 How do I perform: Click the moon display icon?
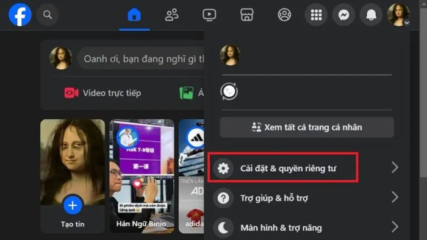(x=223, y=228)
